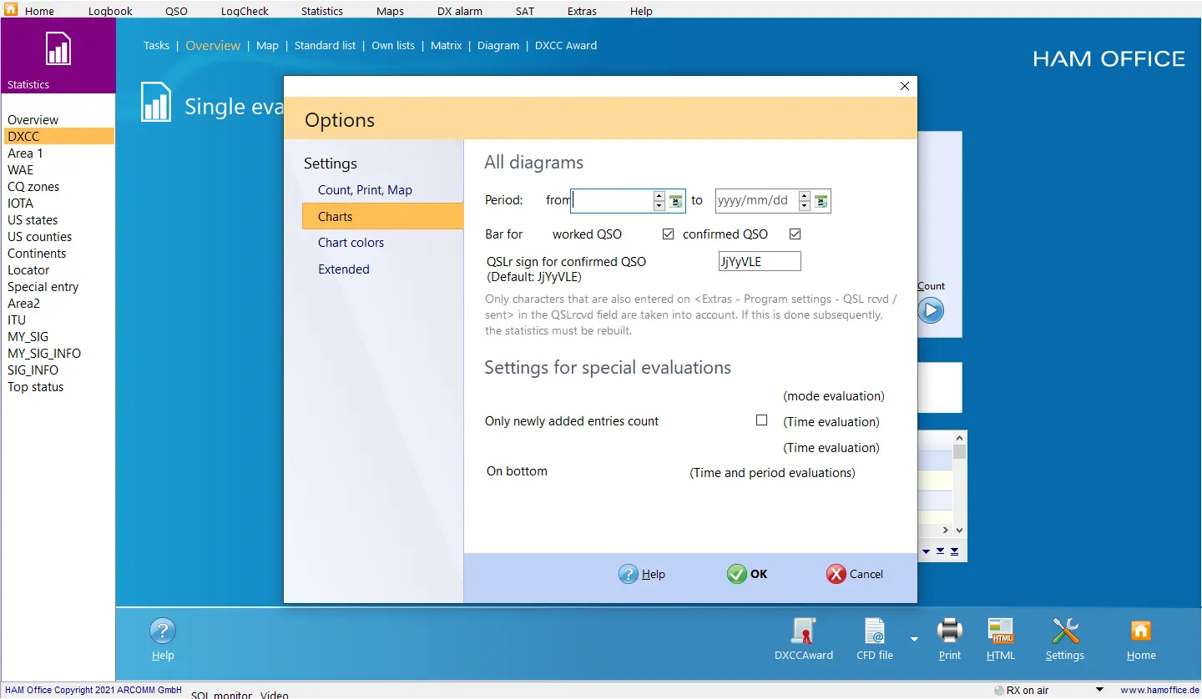
Task: Open calendar picker for the from date
Action: pyautogui.click(x=676, y=201)
